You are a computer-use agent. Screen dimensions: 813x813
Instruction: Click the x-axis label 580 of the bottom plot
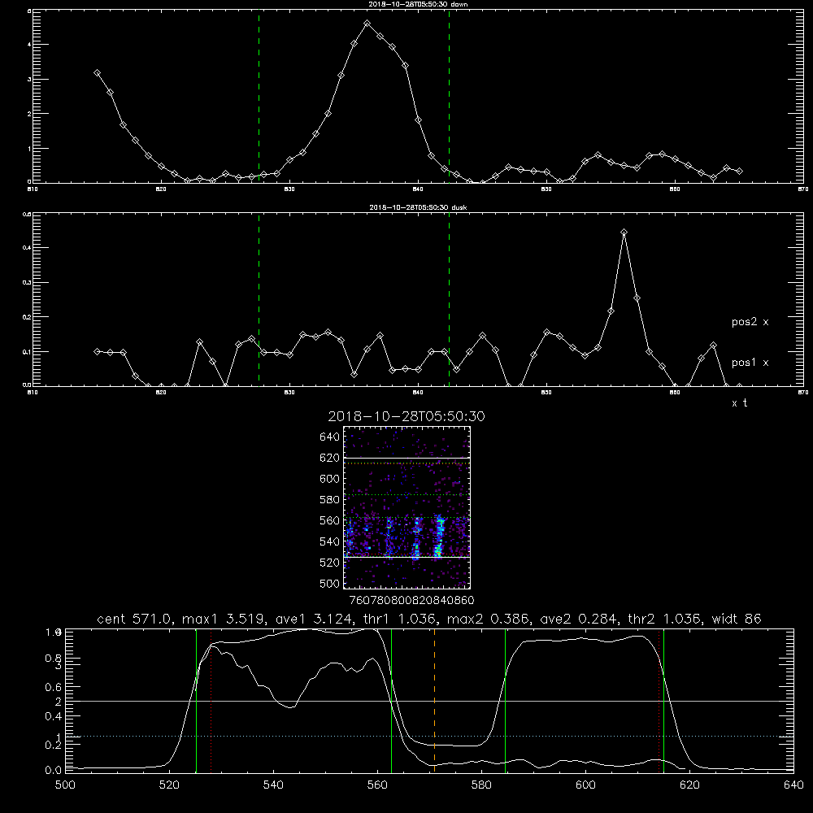481,785
